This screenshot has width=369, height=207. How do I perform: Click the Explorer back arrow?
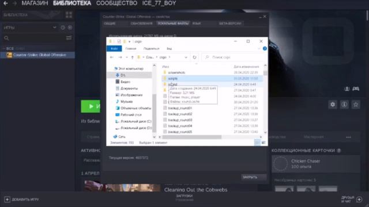[x=112, y=57]
